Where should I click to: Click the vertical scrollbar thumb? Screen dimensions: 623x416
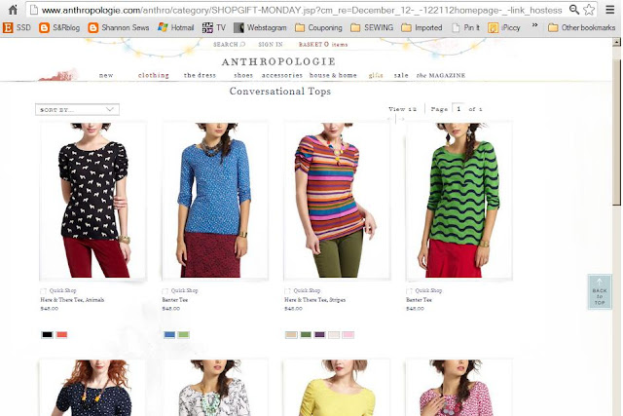pyautogui.click(x=616, y=132)
